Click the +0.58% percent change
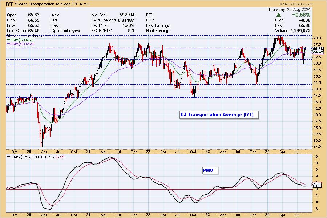 (x=301, y=15)
